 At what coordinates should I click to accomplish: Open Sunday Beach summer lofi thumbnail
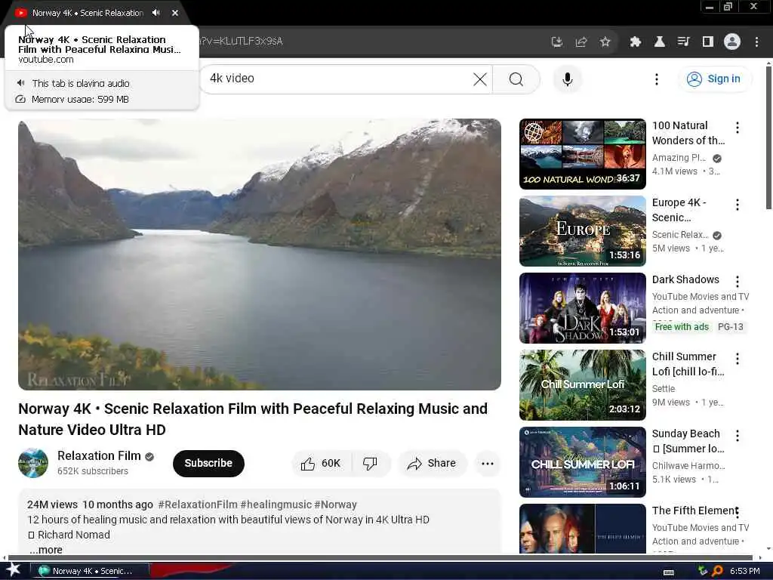tap(582, 461)
